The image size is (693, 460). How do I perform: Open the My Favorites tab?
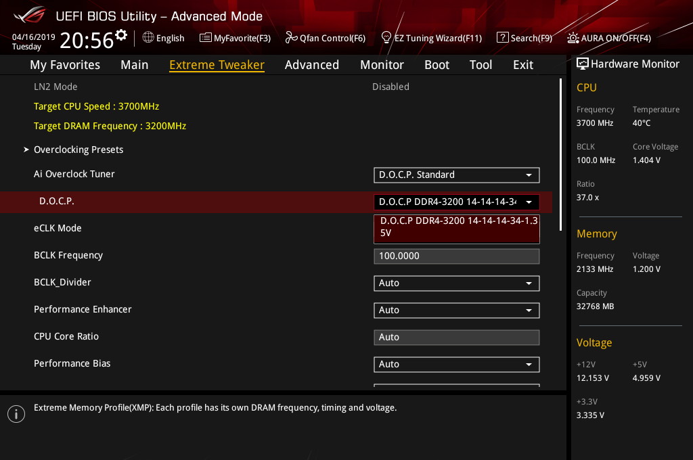click(65, 65)
